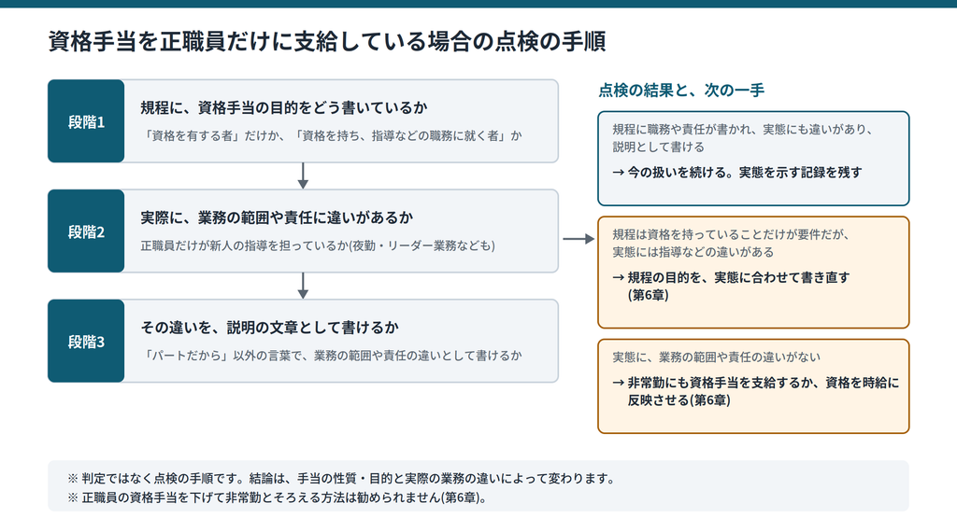Click the subtext 「資格を有する者」だけか

click(214, 136)
